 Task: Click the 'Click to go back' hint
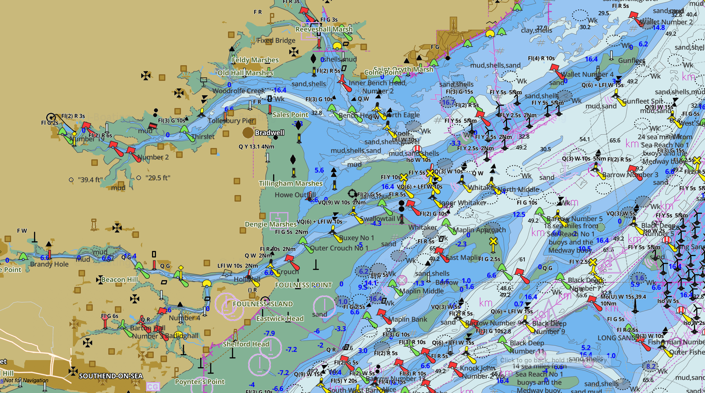pos(554,360)
